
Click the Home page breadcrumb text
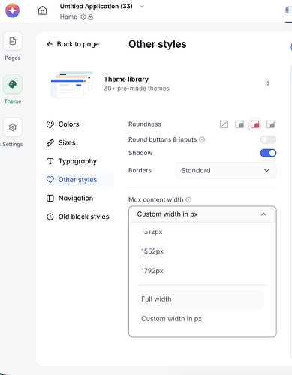point(68,16)
